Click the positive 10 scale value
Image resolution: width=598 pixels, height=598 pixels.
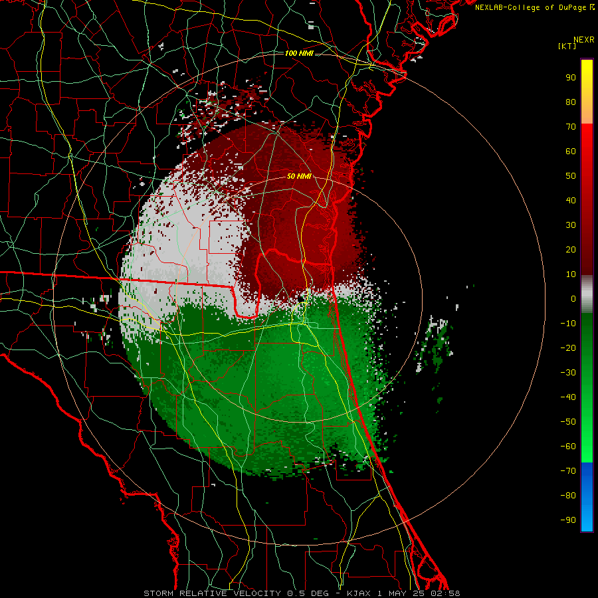(571, 274)
